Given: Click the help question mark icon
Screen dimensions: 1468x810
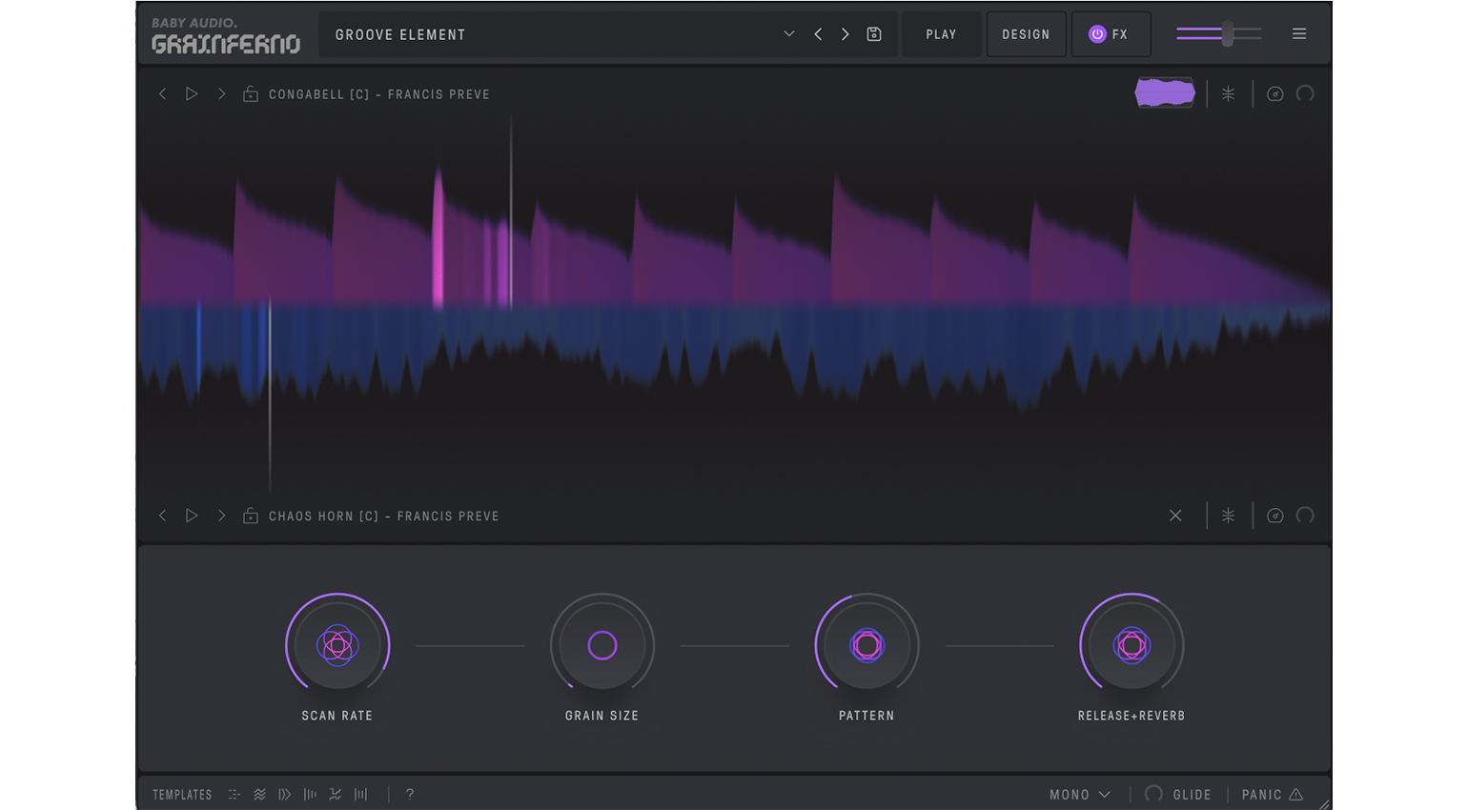Looking at the screenshot, I should (x=410, y=794).
